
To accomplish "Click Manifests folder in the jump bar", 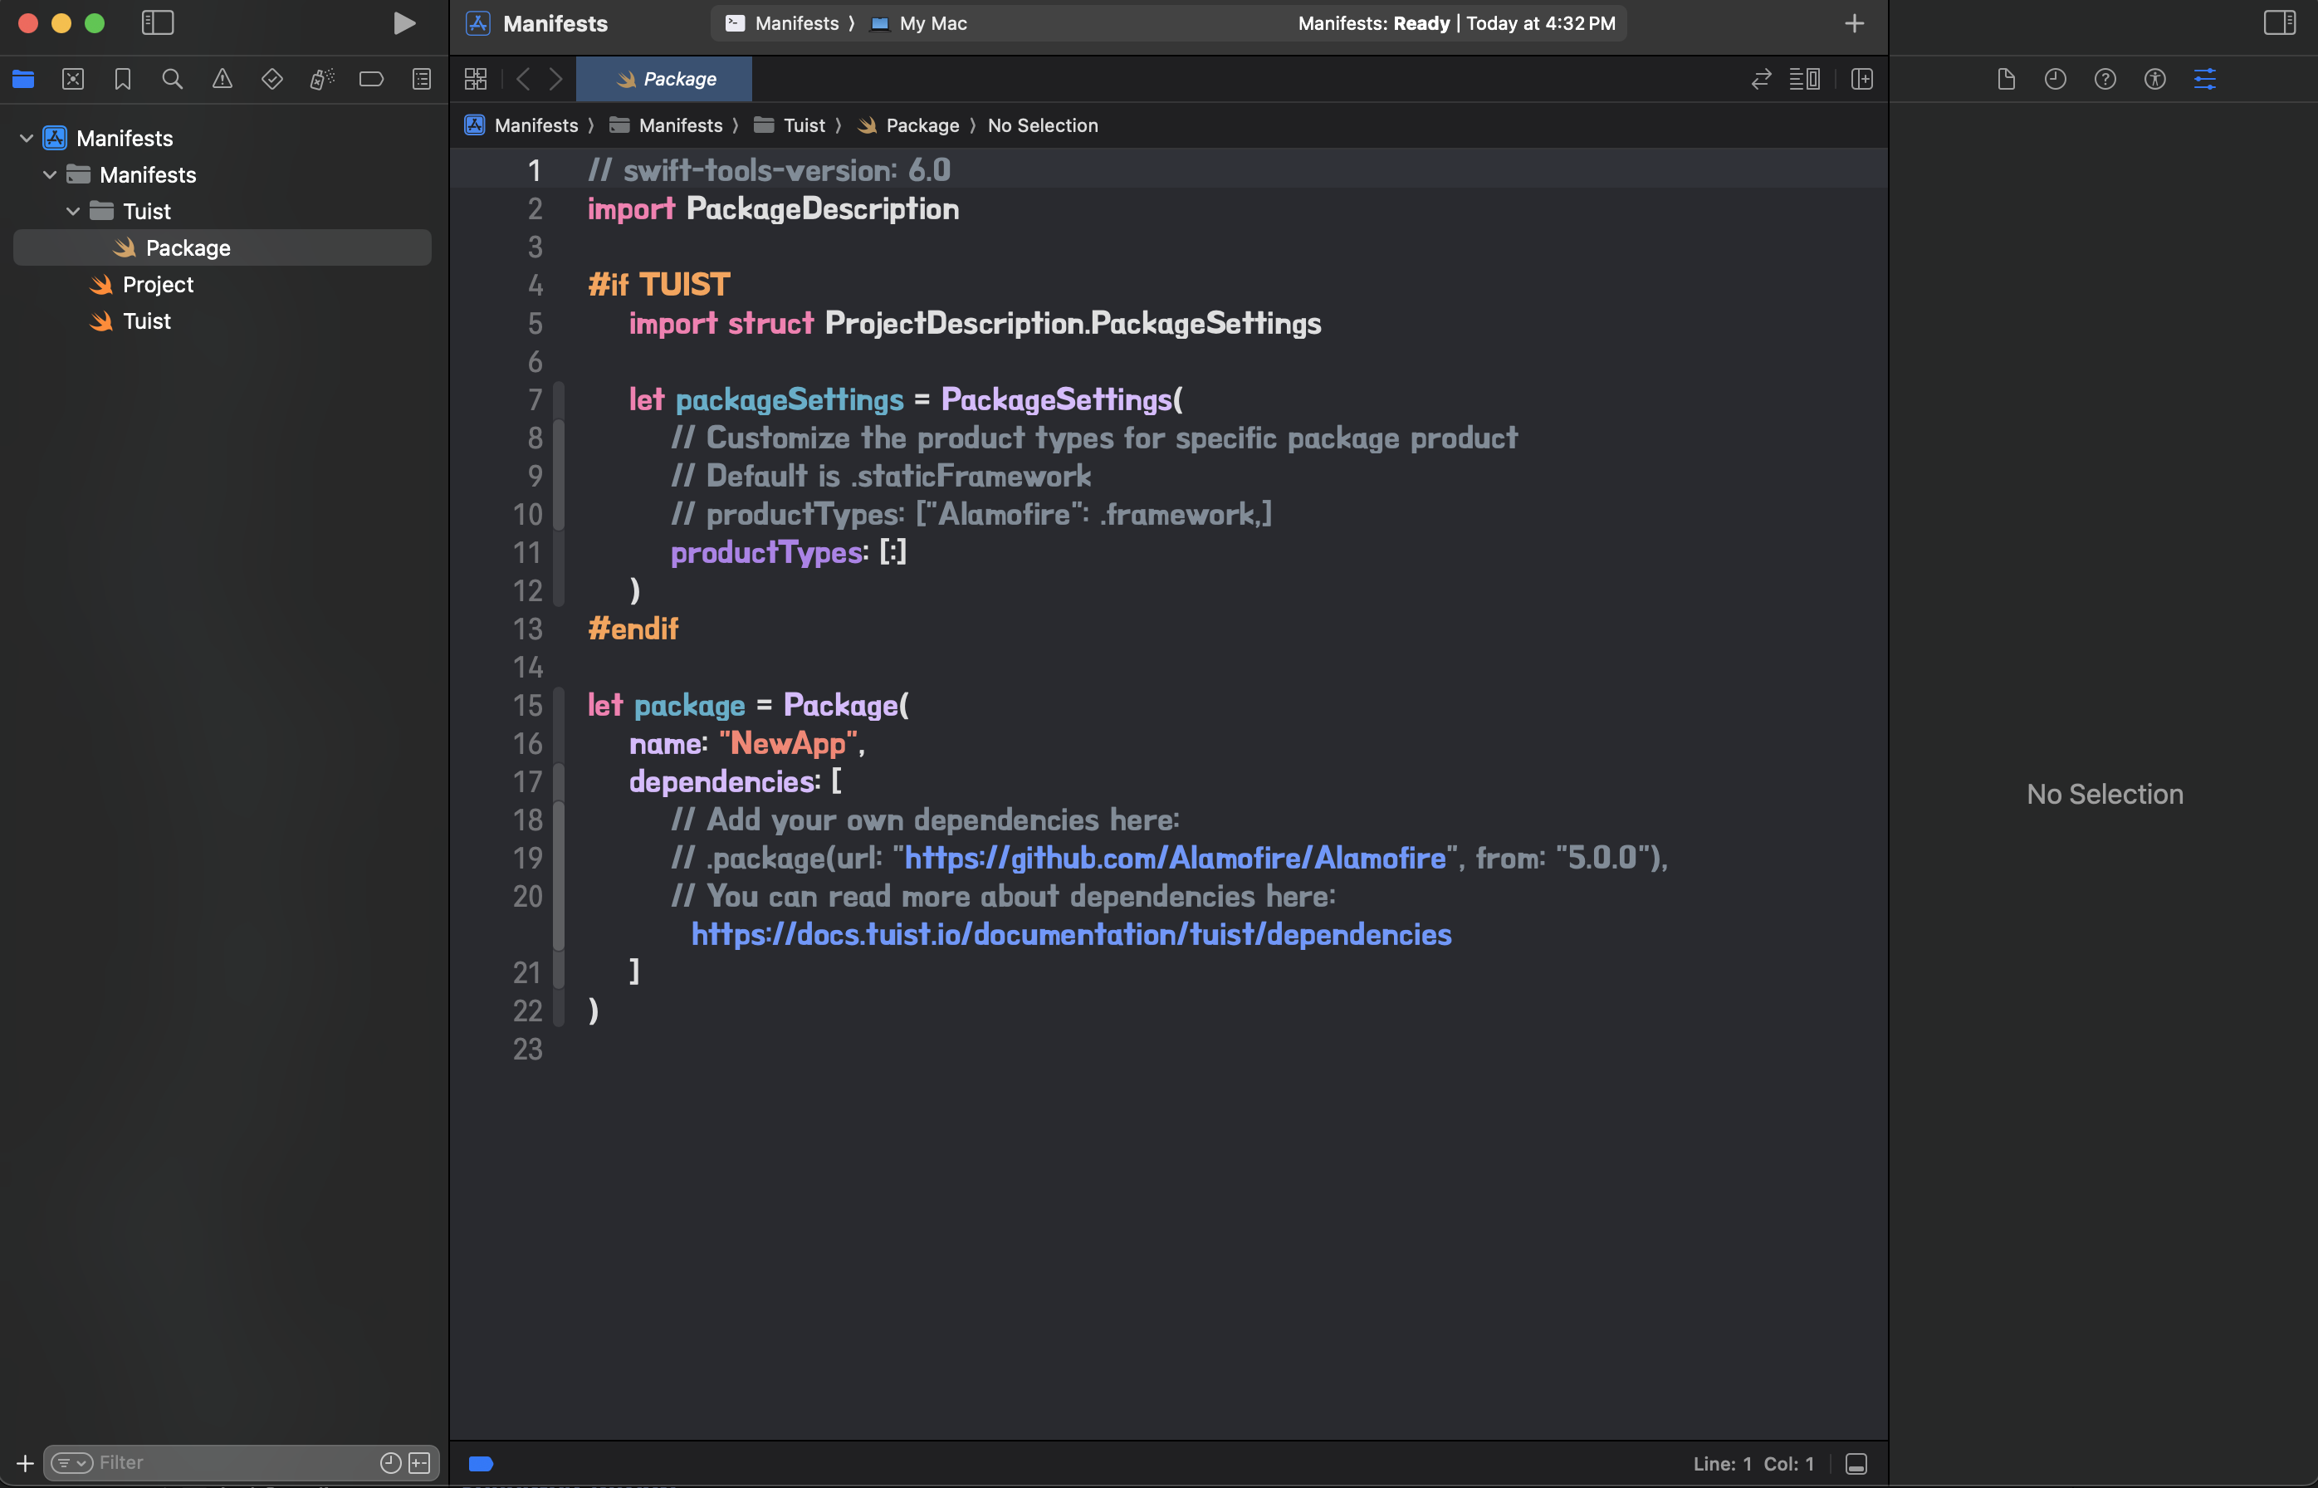I will 667,125.
